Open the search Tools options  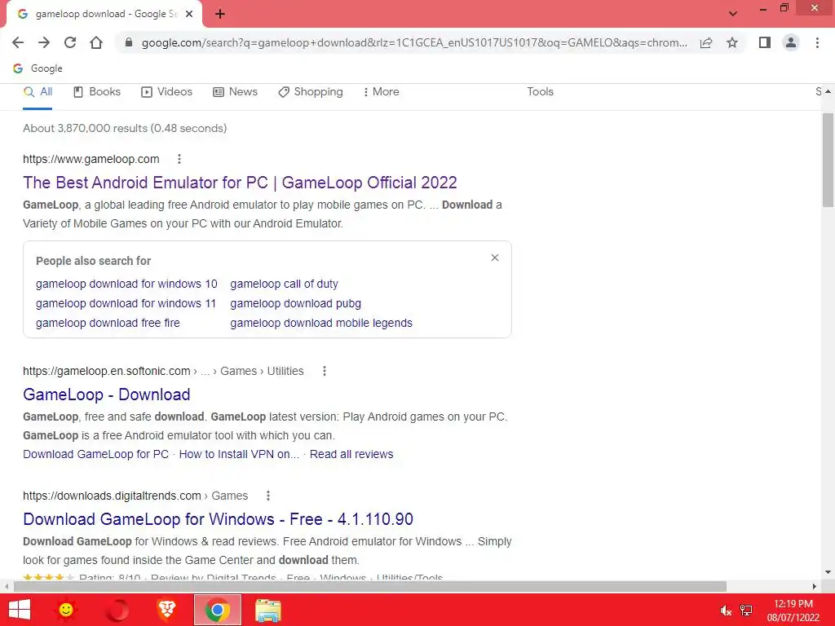[540, 91]
